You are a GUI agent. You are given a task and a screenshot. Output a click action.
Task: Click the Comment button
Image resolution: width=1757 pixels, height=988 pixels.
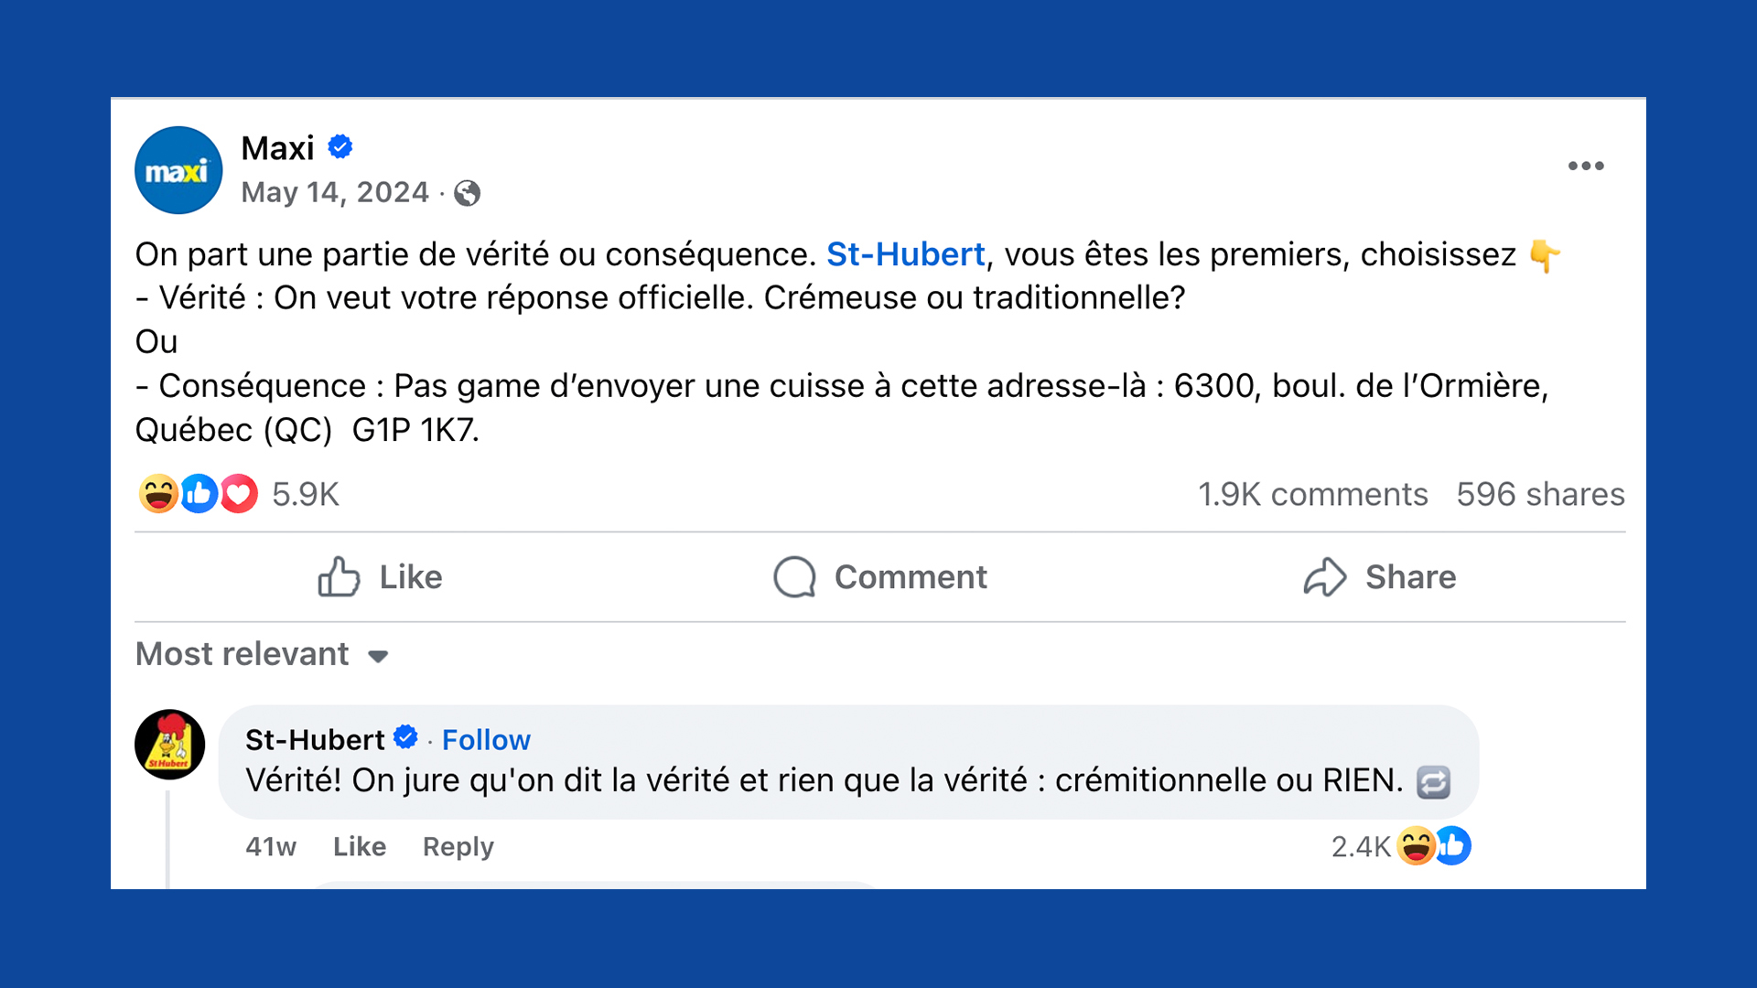pos(879,577)
